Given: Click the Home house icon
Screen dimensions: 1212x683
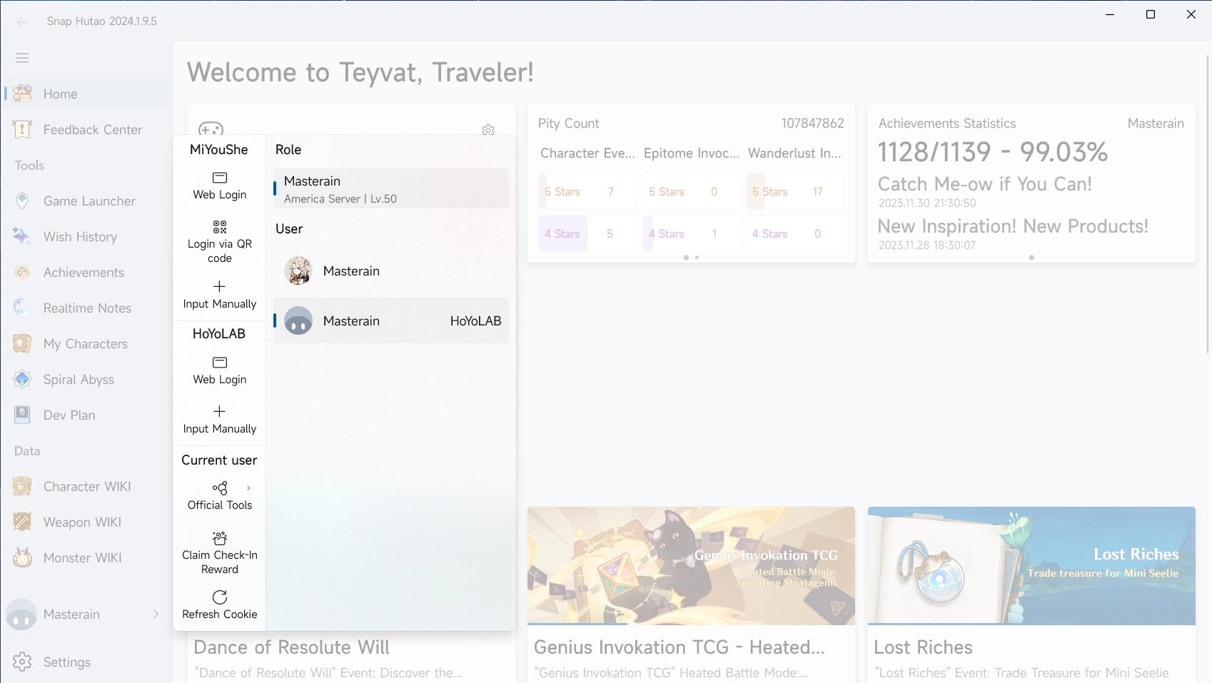Looking at the screenshot, I should tap(22, 93).
